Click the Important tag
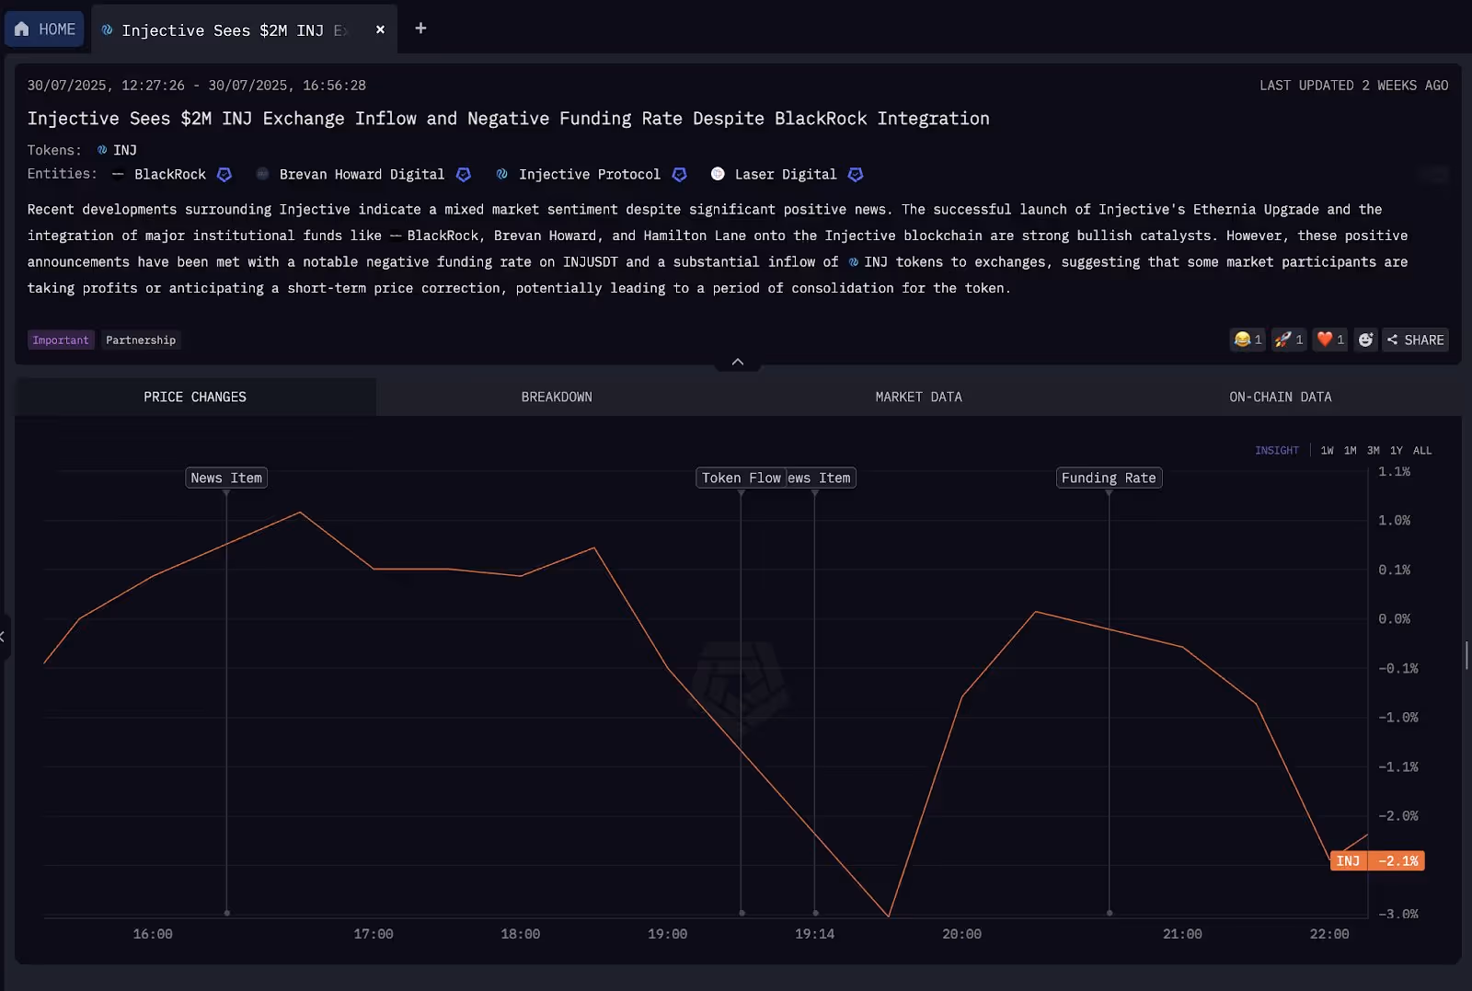 click(x=61, y=340)
